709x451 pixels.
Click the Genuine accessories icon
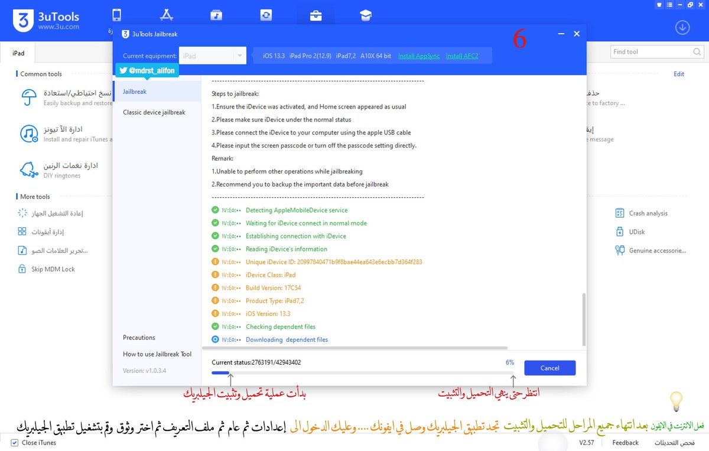pyautogui.click(x=620, y=250)
